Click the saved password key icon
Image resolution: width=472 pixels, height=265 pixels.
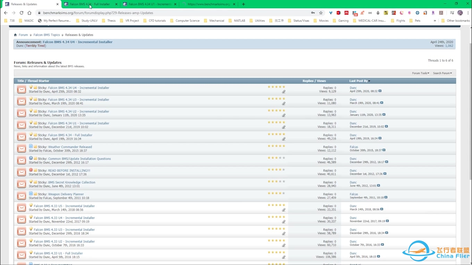coord(313,13)
